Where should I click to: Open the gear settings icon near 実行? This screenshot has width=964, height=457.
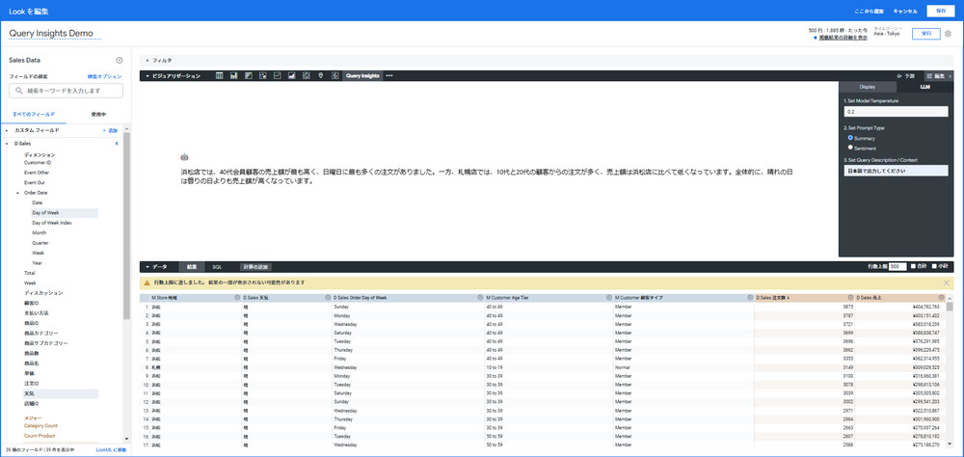coord(949,34)
